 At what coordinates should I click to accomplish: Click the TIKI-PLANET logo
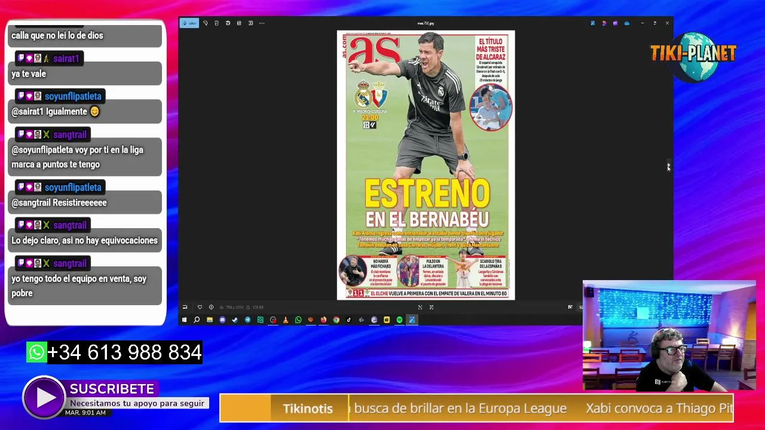[693, 56]
